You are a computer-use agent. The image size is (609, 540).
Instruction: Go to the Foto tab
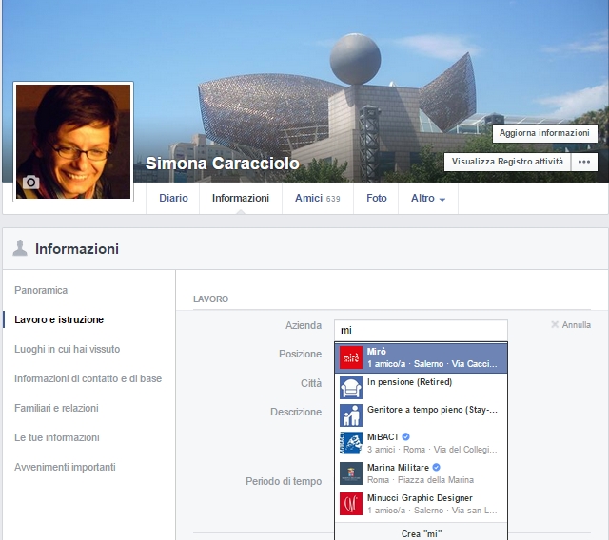point(376,199)
